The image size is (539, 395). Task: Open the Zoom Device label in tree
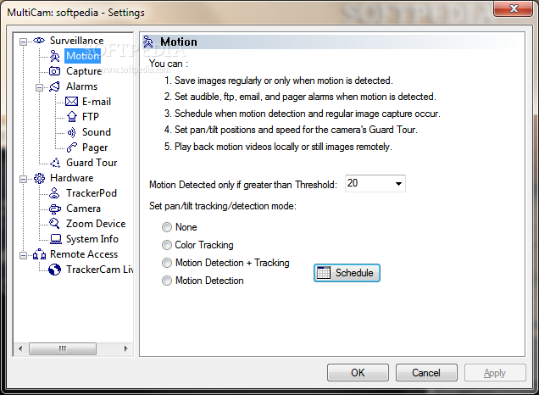[96, 224]
